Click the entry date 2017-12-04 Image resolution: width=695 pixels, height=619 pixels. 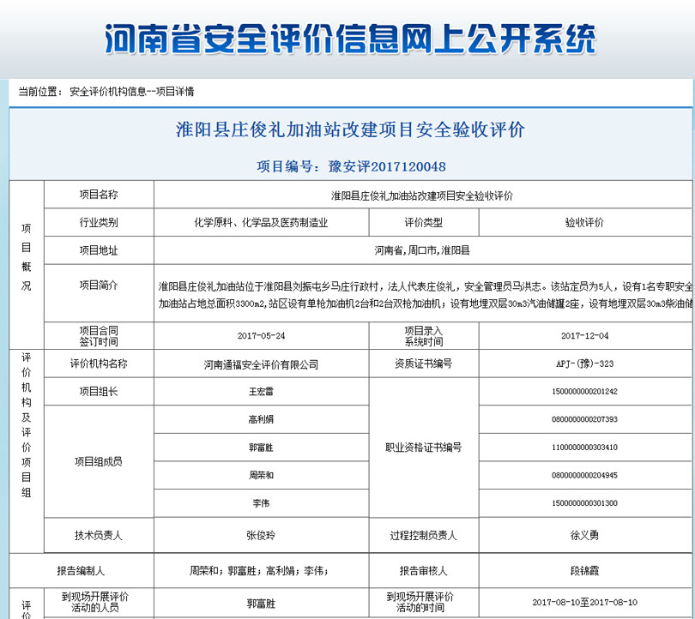click(x=584, y=336)
